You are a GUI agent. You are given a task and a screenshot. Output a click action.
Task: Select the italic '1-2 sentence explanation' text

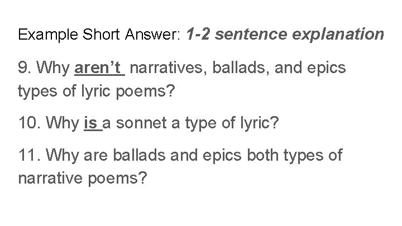click(x=285, y=35)
